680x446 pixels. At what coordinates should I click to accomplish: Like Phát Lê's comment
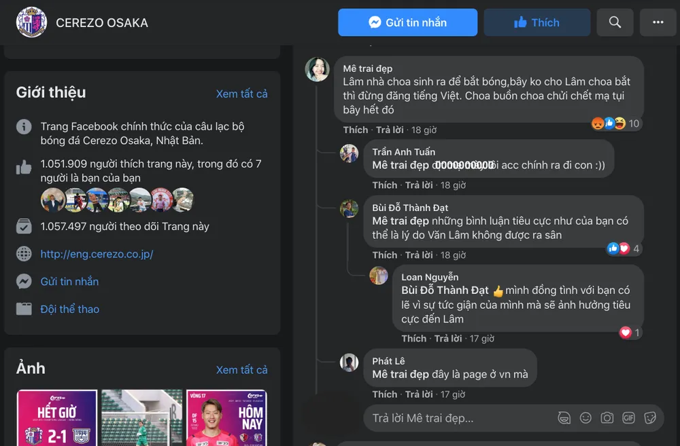coord(384,394)
